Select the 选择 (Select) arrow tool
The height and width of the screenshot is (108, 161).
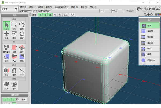click(x=6, y=26)
